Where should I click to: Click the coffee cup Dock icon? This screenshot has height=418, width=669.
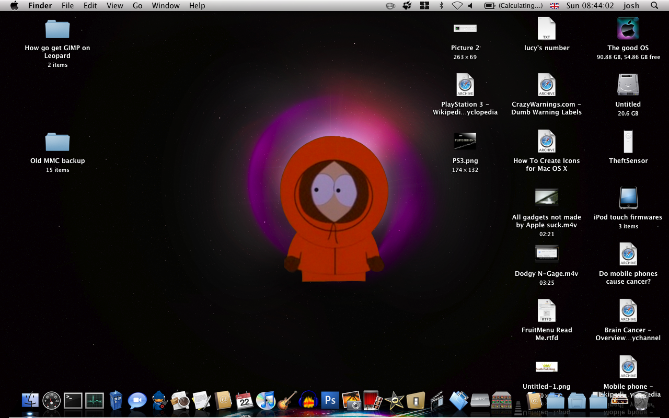tap(180, 401)
